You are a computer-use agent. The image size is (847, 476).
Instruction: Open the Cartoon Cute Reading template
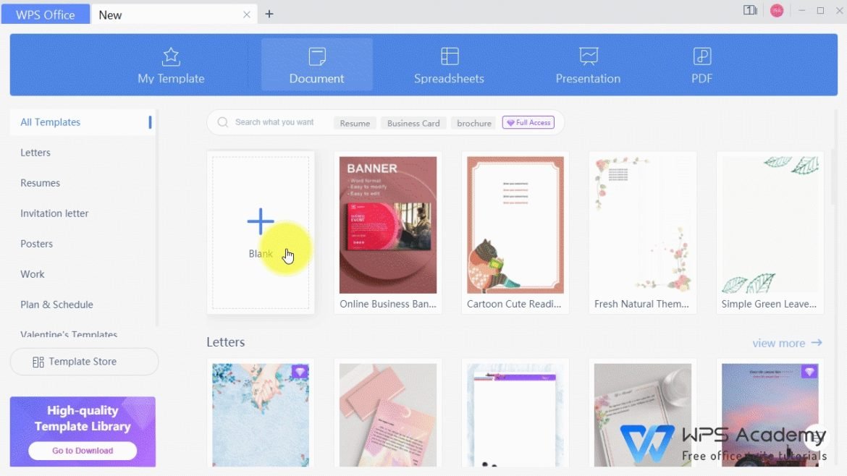tap(515, 225)
